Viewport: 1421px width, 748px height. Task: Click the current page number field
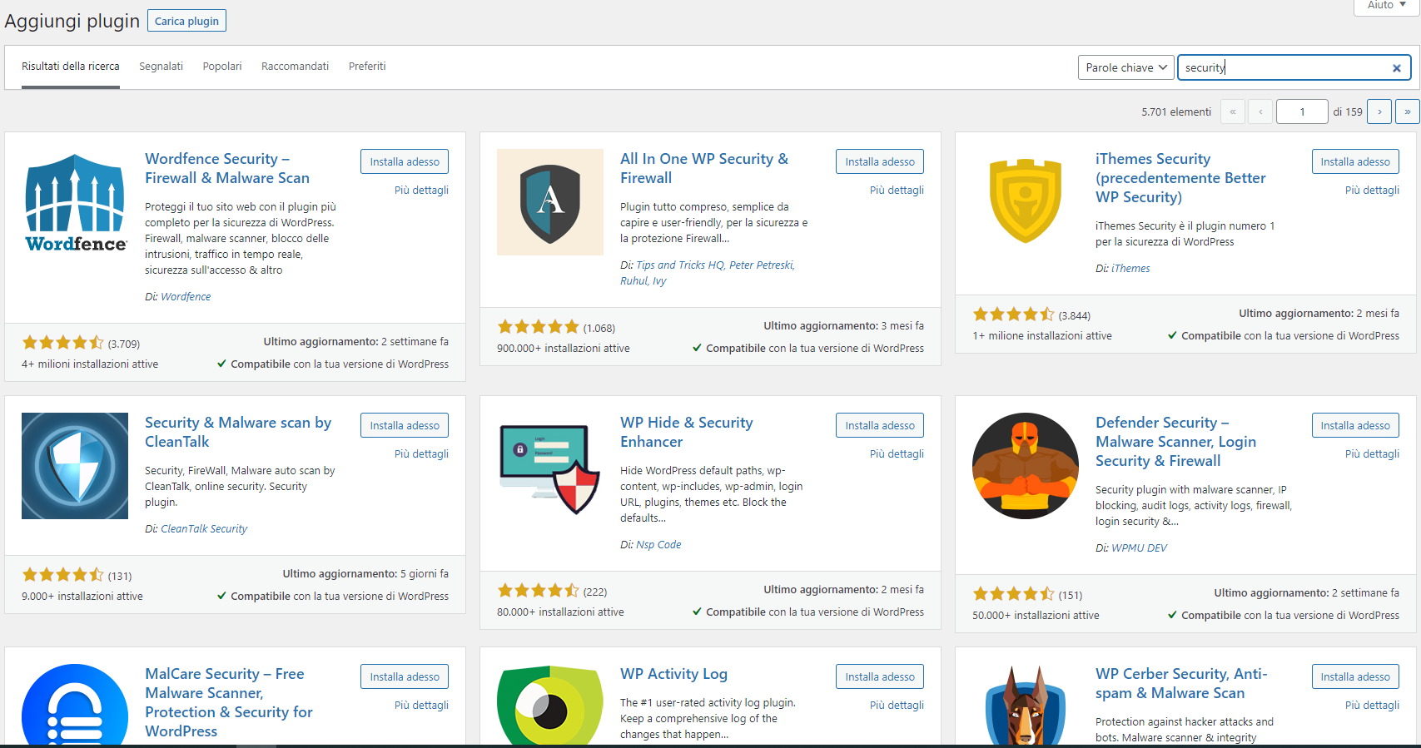(1301, 111)
